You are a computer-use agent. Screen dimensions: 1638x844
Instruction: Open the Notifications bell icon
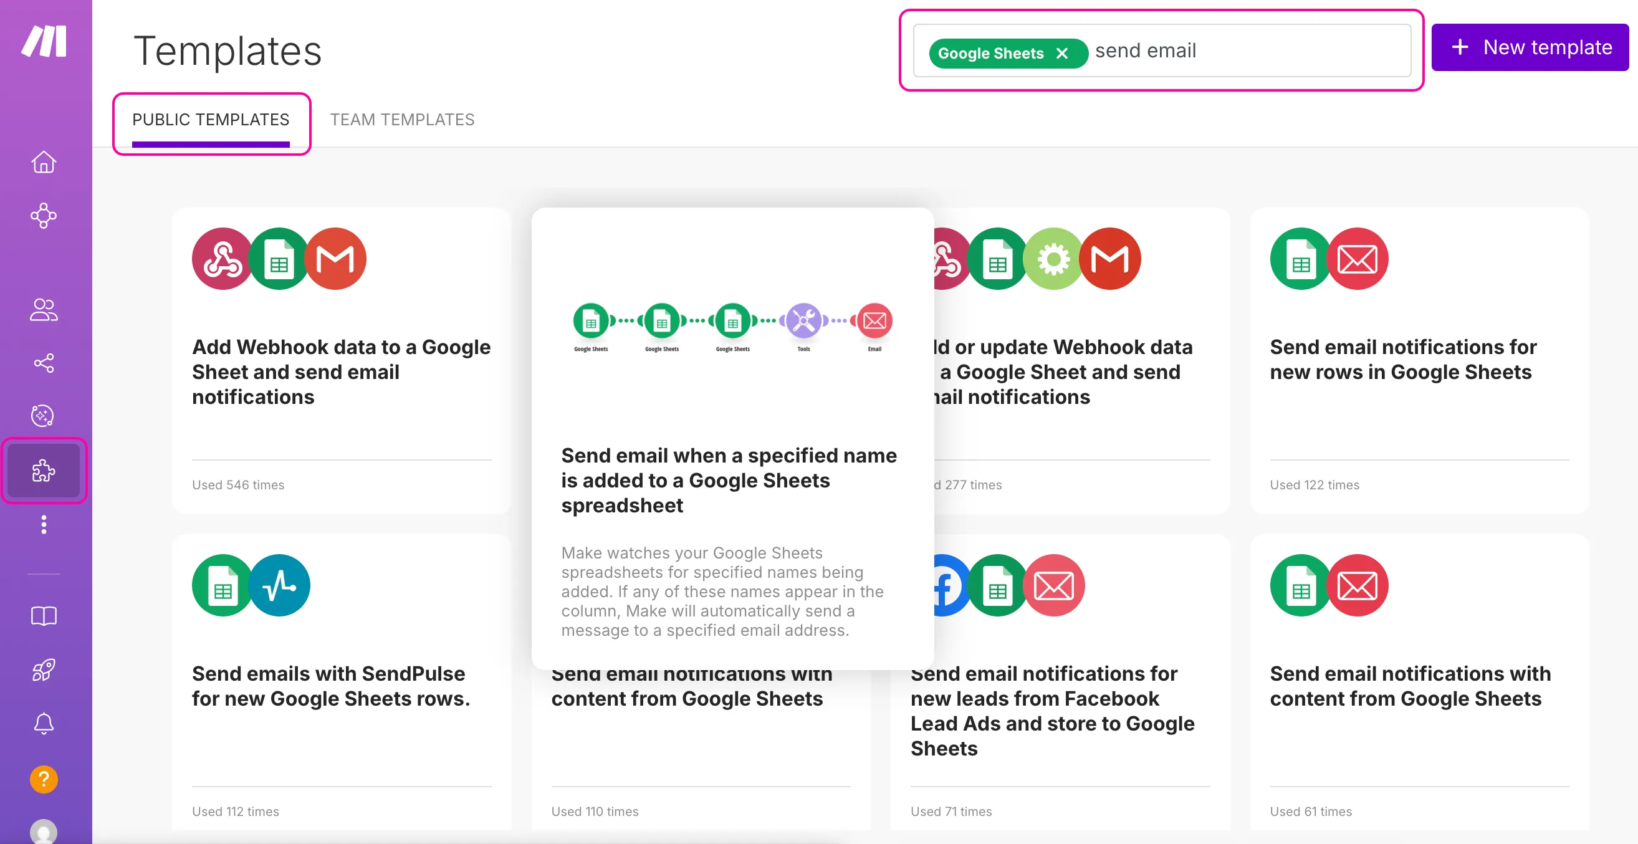[x=43, y=723]
